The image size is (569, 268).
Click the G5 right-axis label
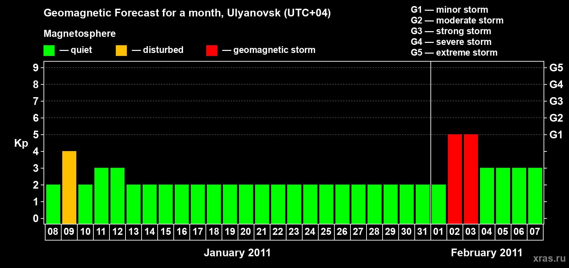click(x=556, y=68)
